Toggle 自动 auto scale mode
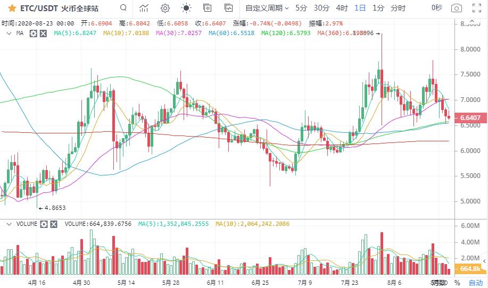This screenshot has height=288, width=488. [x=476, y=283]
